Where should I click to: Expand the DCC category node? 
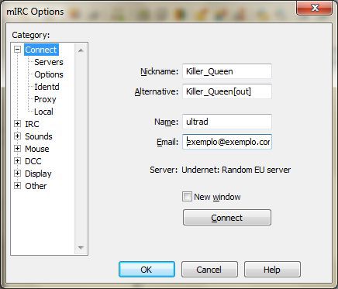tap(17, 161)
